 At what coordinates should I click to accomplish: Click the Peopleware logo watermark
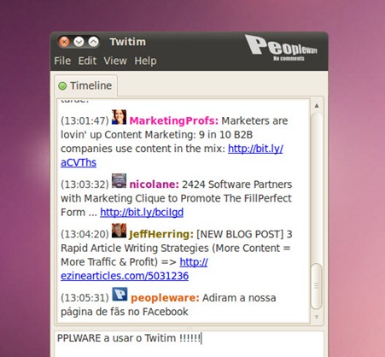point(282,48)
